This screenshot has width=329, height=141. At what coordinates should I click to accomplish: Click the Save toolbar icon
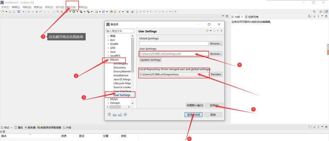coord(10,12)
